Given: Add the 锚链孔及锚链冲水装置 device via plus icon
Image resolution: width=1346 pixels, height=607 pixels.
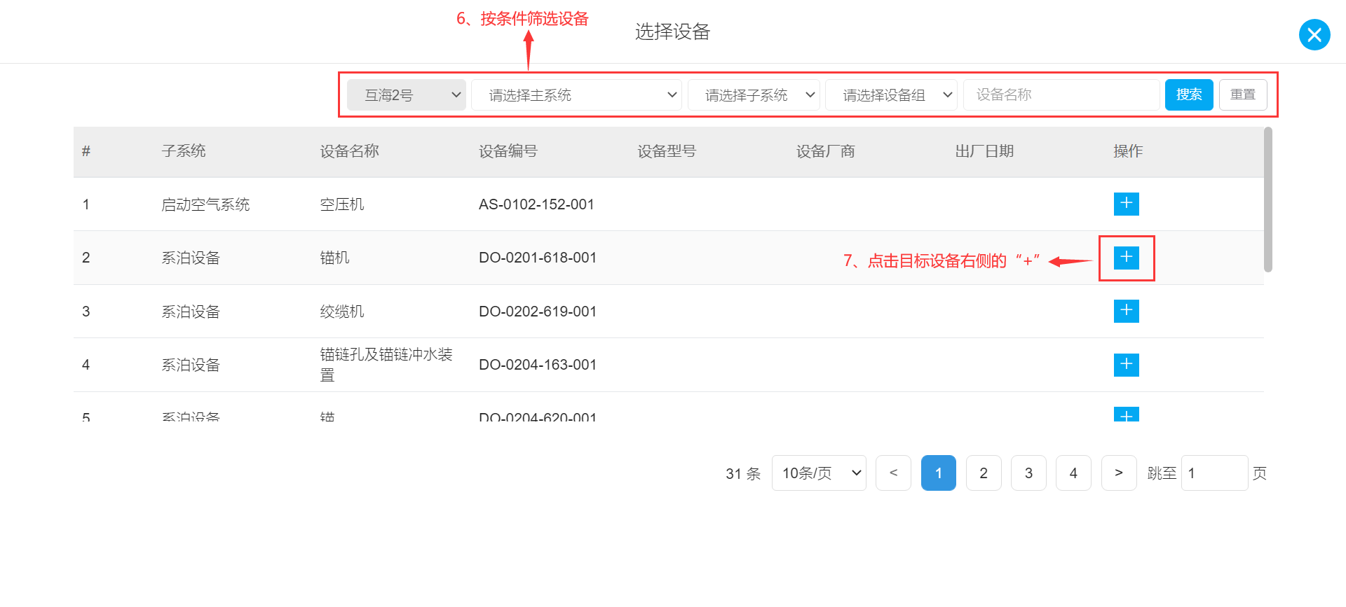Looking at the screenshot, I should pyautogui.click(x=1126, y=365).
